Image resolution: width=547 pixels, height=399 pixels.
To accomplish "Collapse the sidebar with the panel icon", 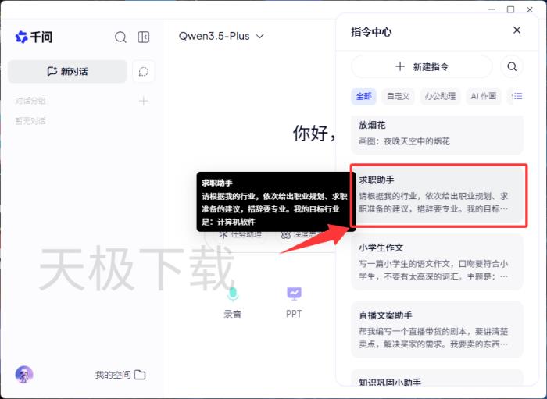I will [144, 37].
